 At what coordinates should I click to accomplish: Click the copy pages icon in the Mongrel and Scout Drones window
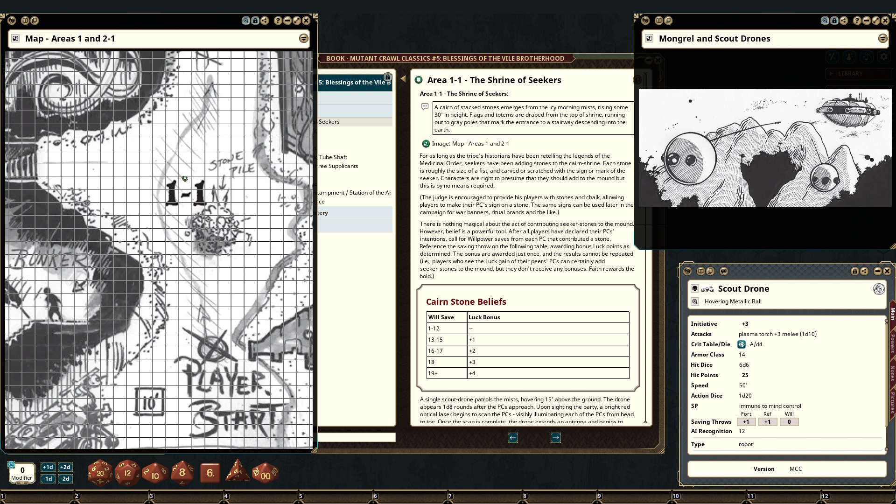pos(668,21)
